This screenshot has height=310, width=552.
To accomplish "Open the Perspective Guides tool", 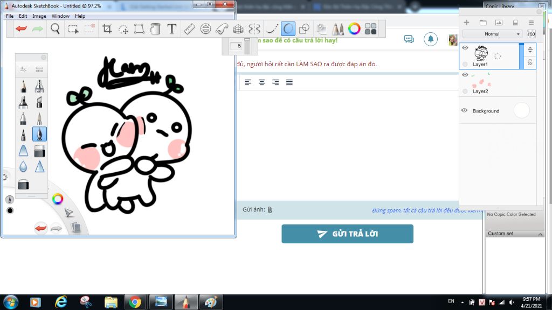I will pyautogui.click(x=238, y=29).
